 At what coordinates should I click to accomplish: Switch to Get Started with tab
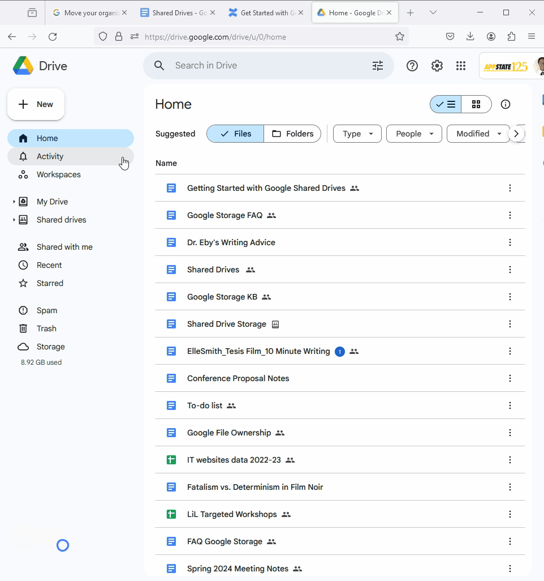pyautogui.click(x=266, y=13)
